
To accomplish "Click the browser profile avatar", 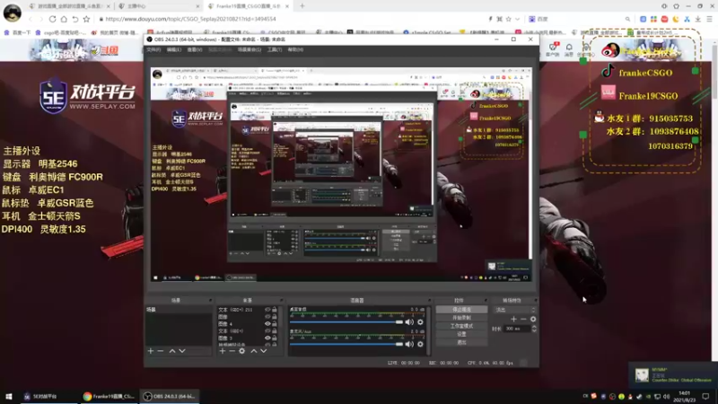I will point(13,13).
